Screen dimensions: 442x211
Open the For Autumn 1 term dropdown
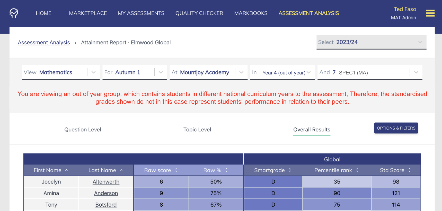pyautogui.click(x=135, y=72)
